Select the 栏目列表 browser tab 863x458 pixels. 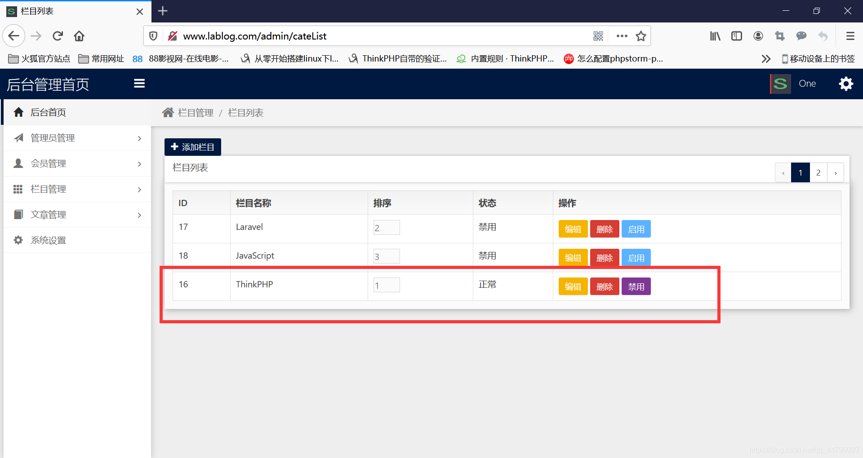coord(76,11)
